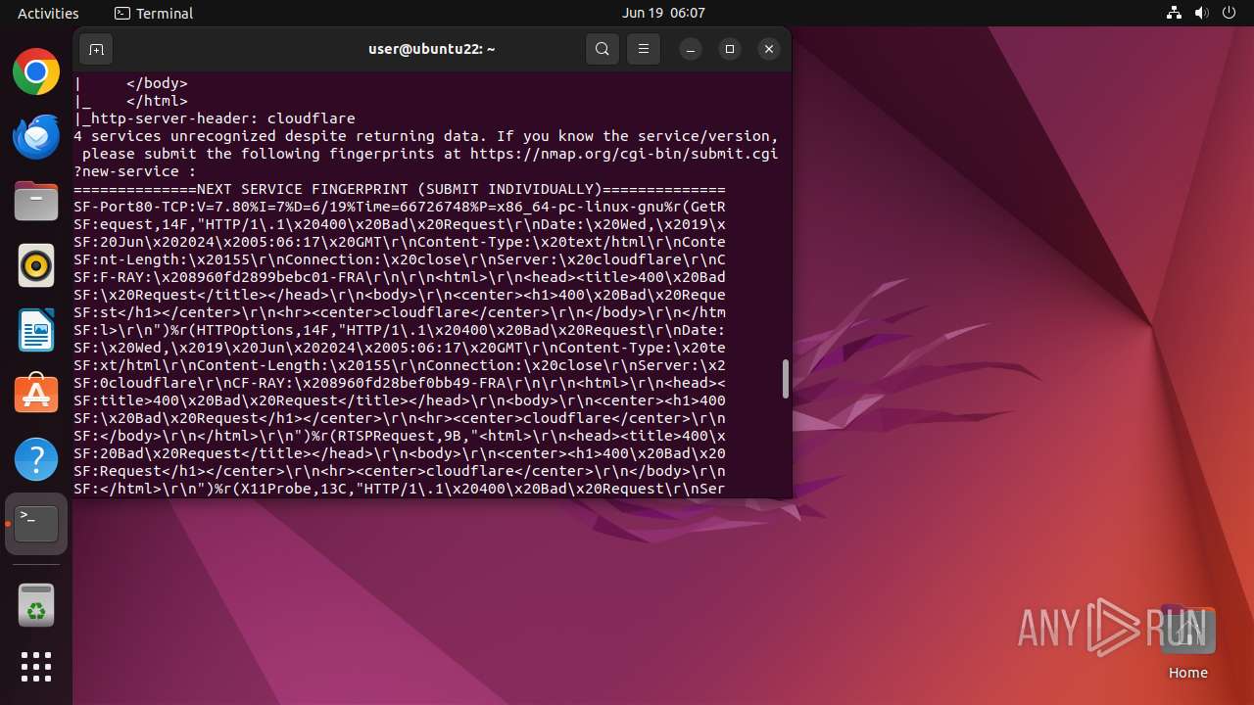
Task: Open Thunderbird mail from the dock
Action: click(36, 136)
